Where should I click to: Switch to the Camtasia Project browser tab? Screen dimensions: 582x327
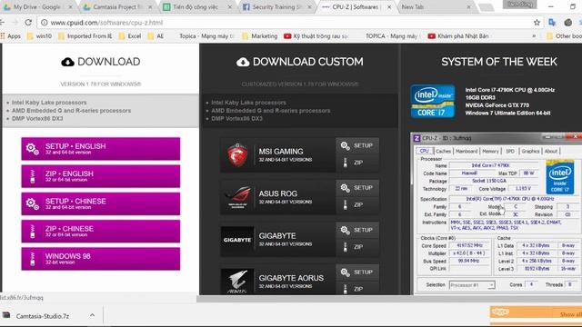pyautogui.click(x=117, y=7)
